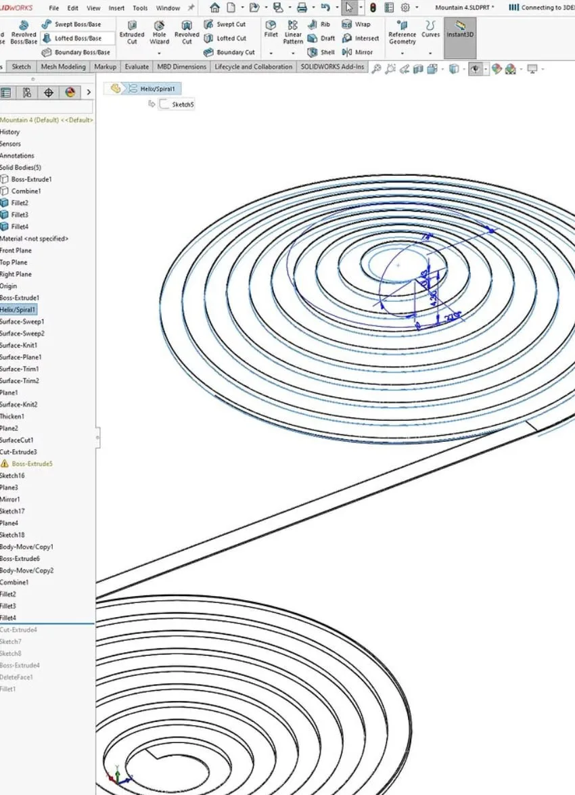Toggle Hide/Show Items eye icon
The height and width of the screenshot is (795, 575).
tap(475, 69)
